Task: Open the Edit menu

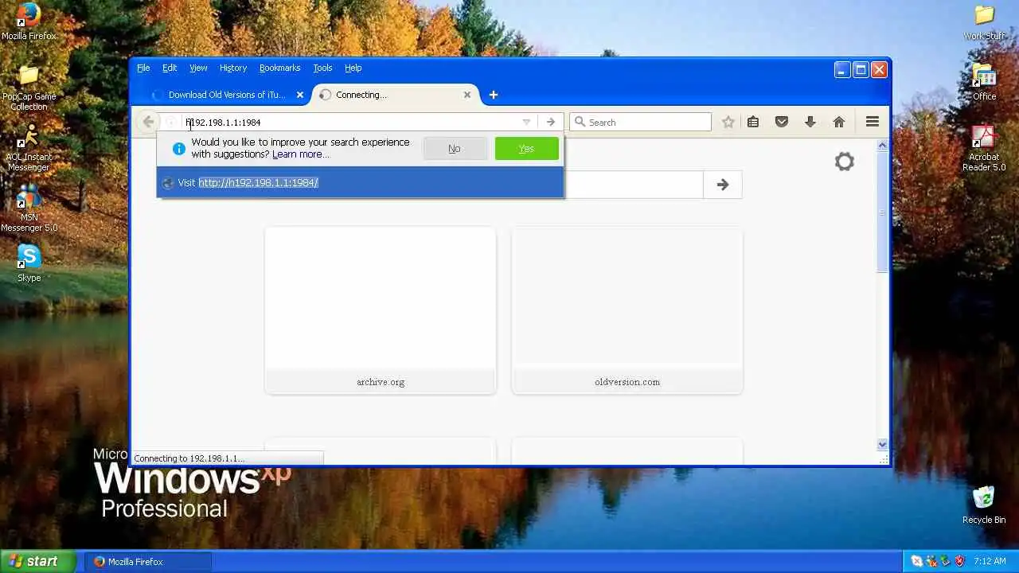Action: (170, 68)
